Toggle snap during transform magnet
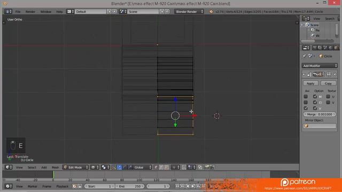This screenshot has width=342, height=192. click(184, 167)
